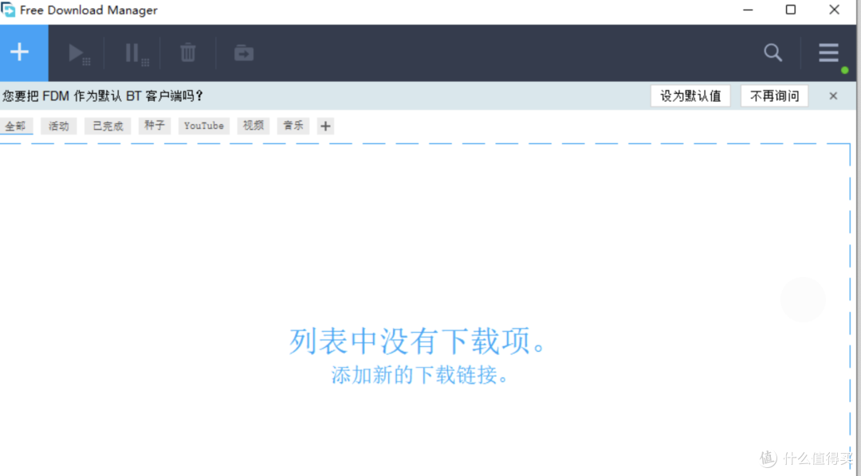
Task: Open search with the magnifier icon
Action: click(772, 53)
